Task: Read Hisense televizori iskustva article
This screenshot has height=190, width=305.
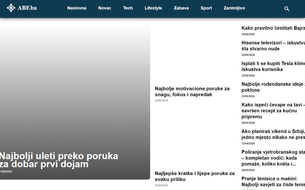Action: (273, 46)
